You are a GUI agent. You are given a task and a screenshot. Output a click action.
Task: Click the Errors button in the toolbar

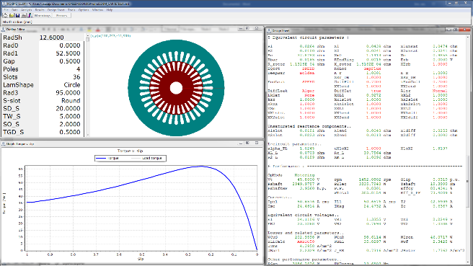[62, 15]
